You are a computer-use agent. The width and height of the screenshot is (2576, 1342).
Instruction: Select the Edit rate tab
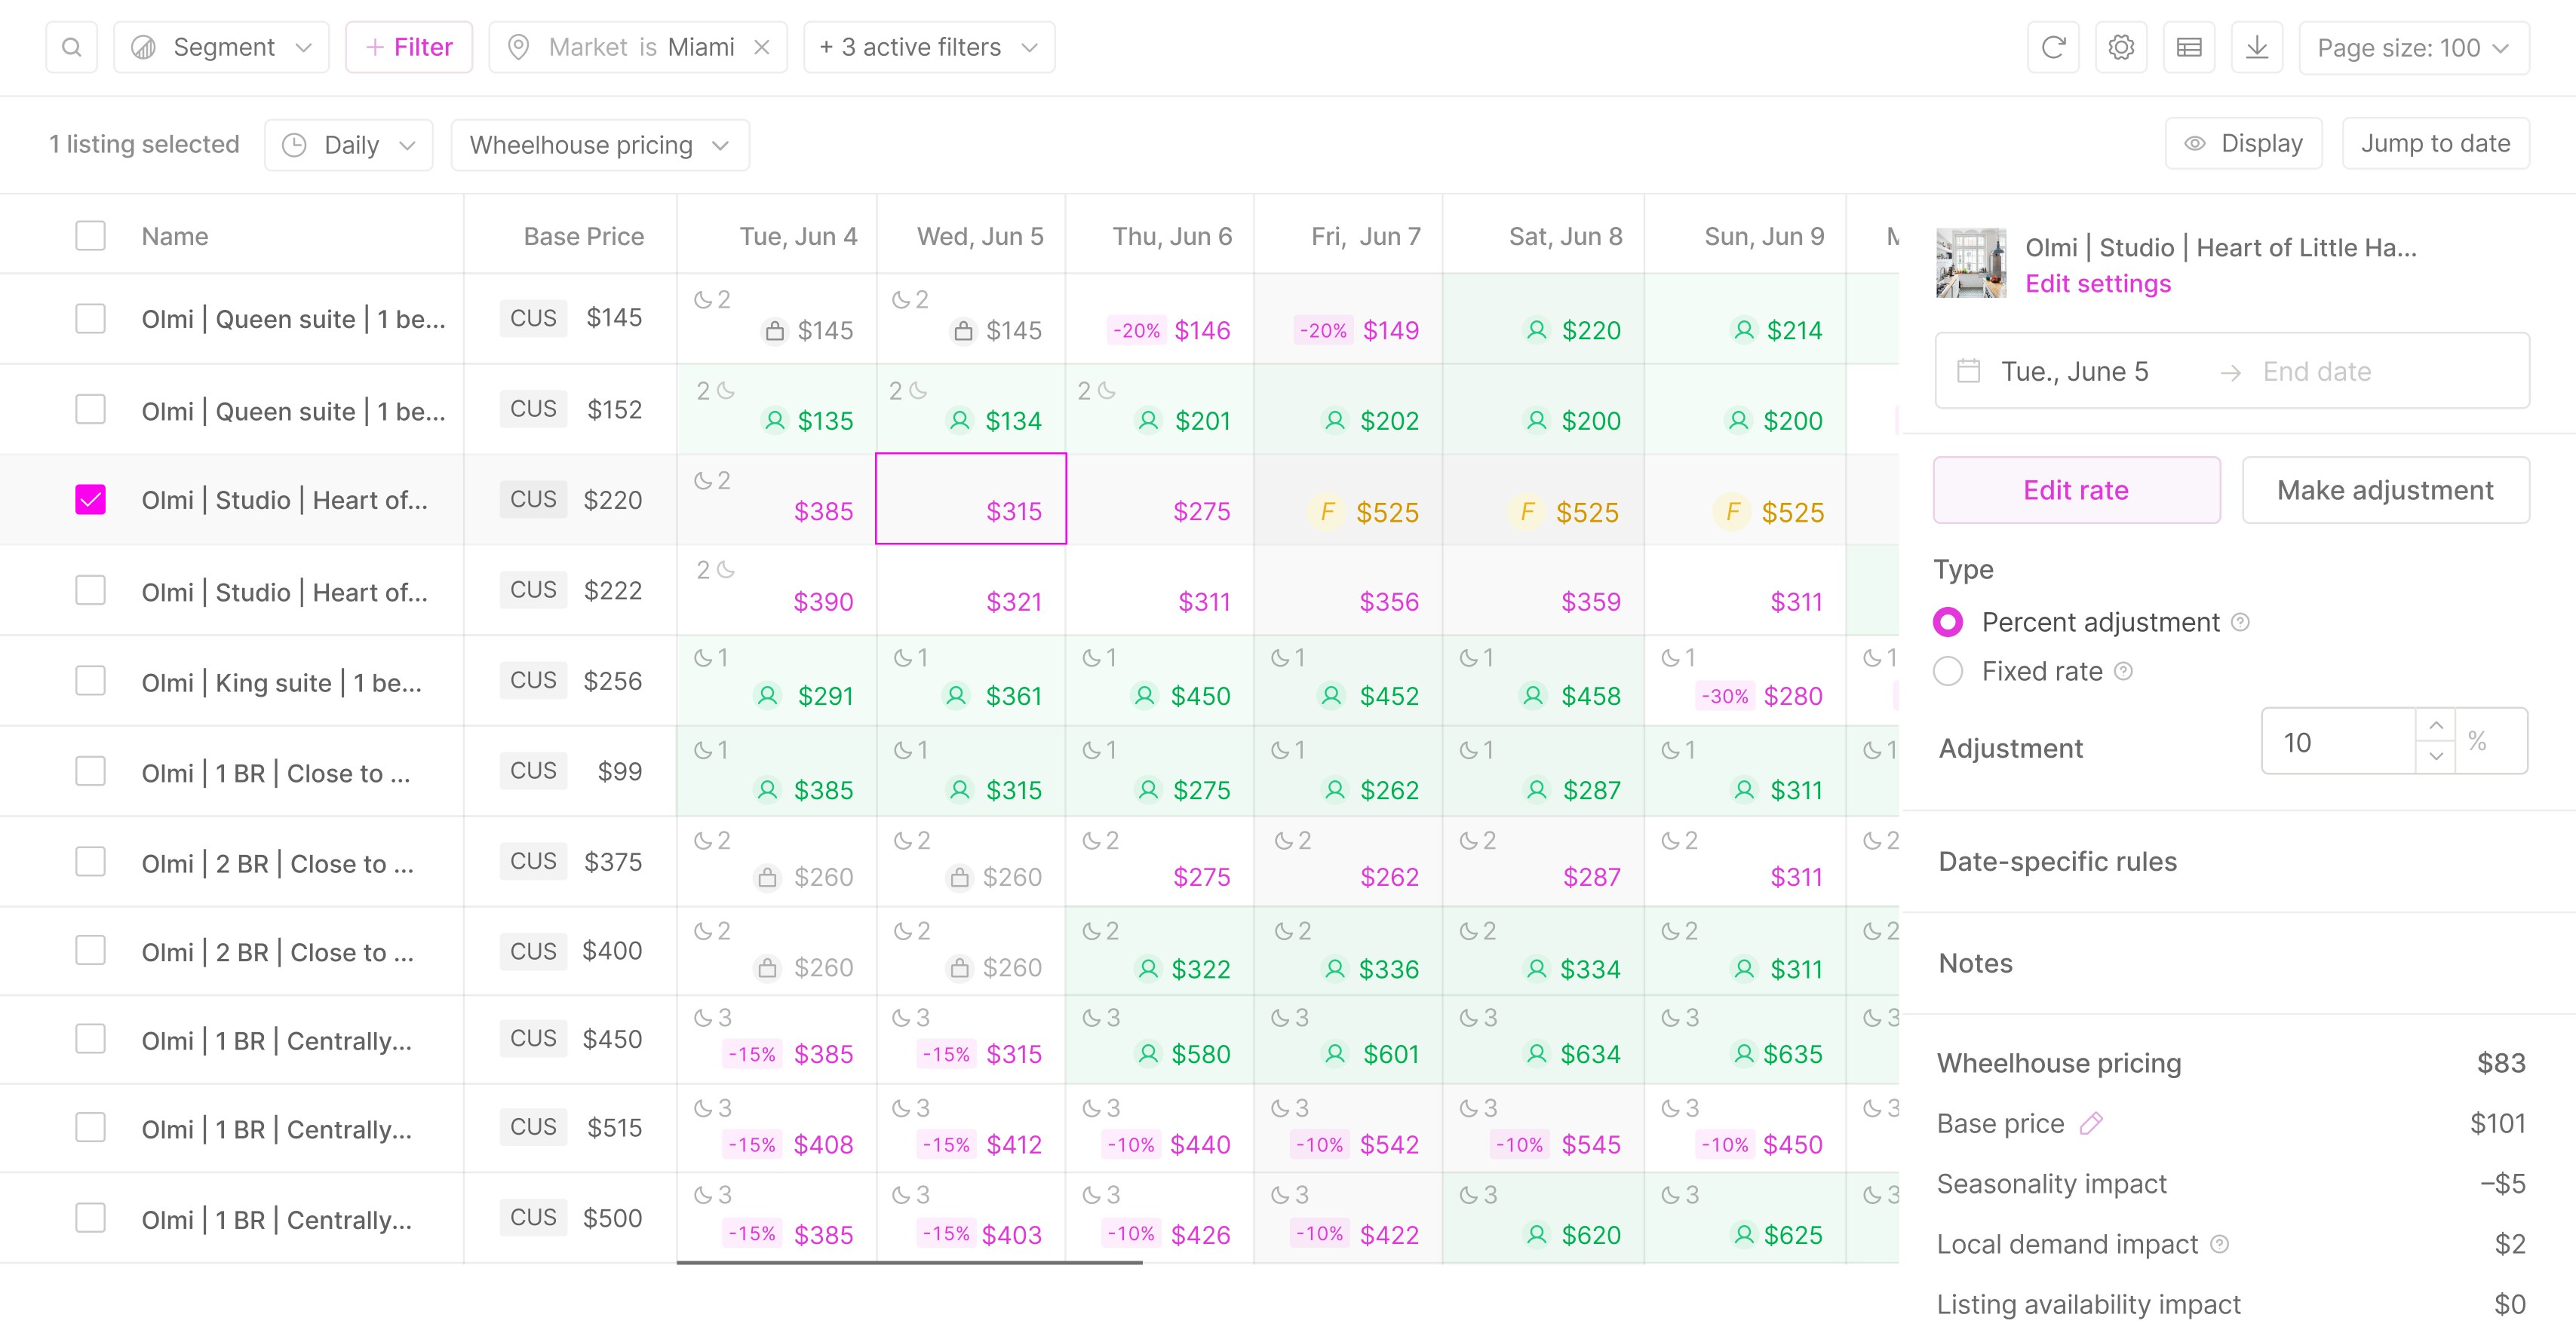click(2076, 489)
